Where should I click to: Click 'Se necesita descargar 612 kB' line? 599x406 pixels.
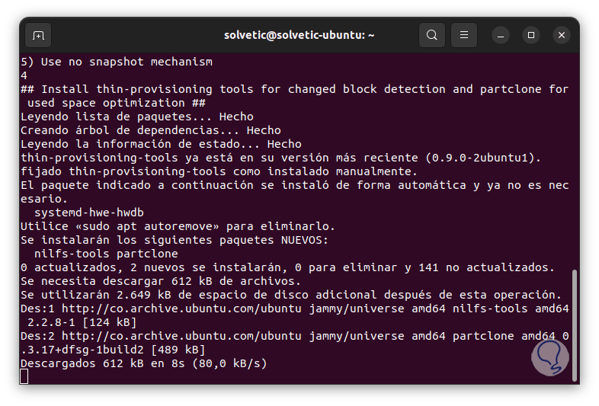(x=161, y=281)
